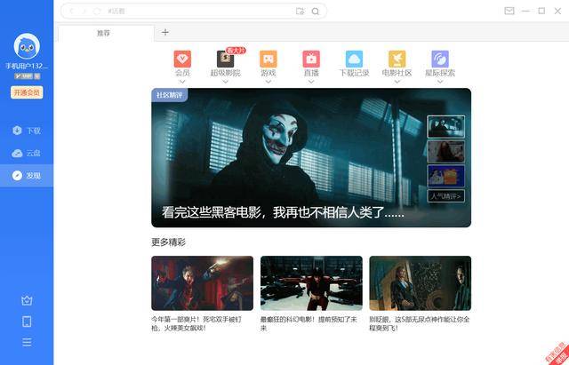Select first small thumbnail on banner
Image resolution: width=569 pixels, height=365 pixels.
[x=446, y=126]
